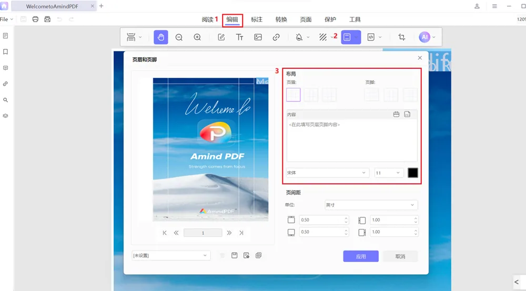Click the watermark droplet icon
The height and width of the screenshot is (291, 526).
coord(299,37)
